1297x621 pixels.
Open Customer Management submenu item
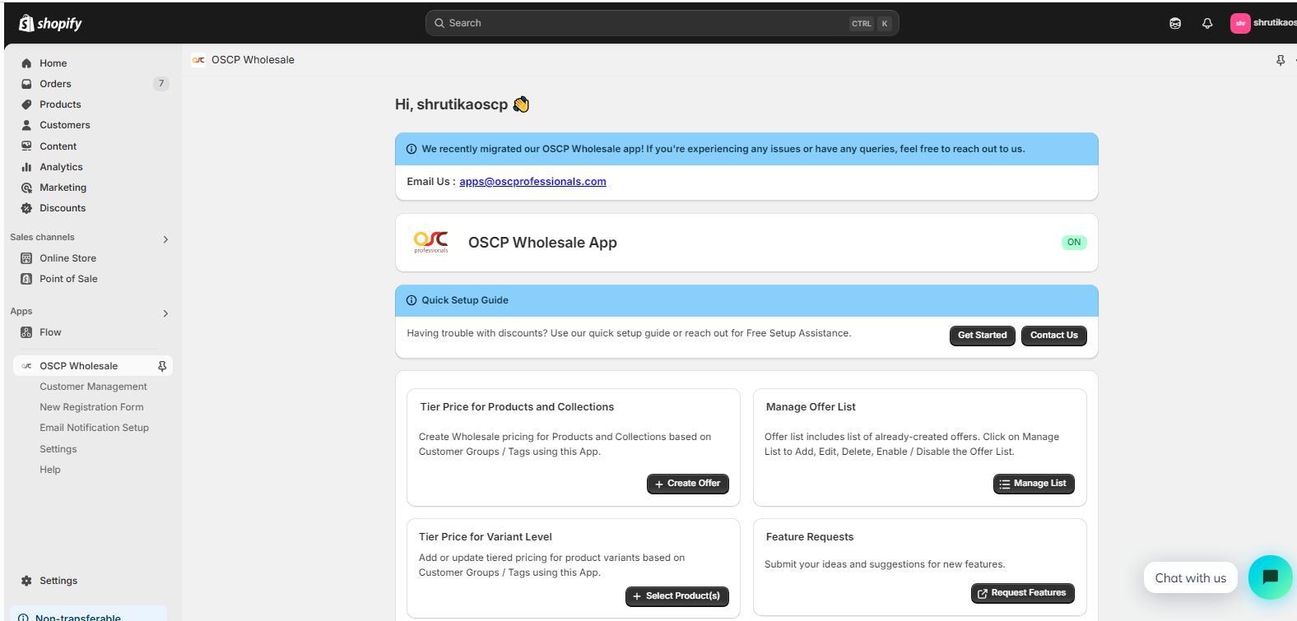tap(93, 387)
